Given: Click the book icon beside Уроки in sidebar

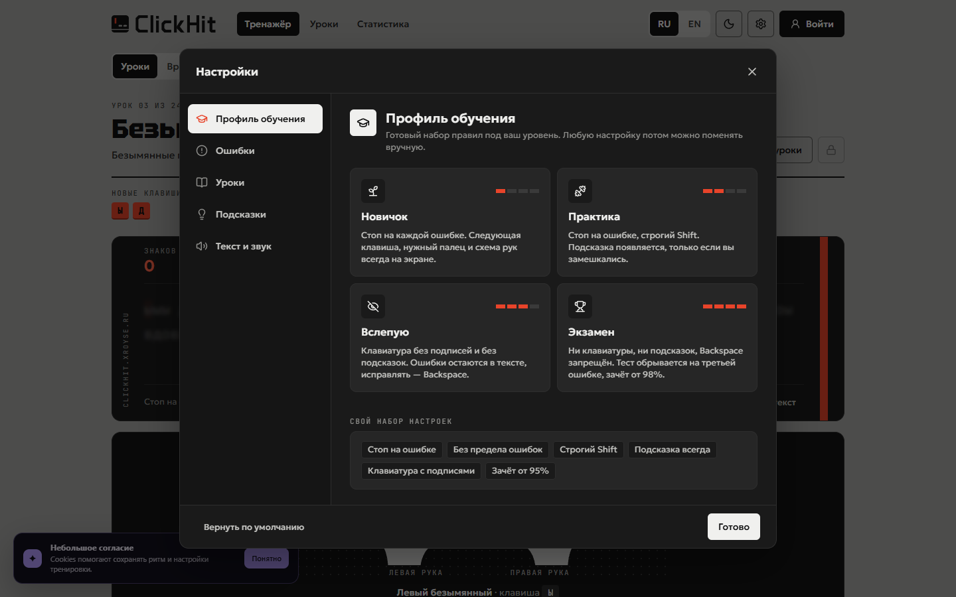Looking at the screenshot, I should (x=202, y=182).
